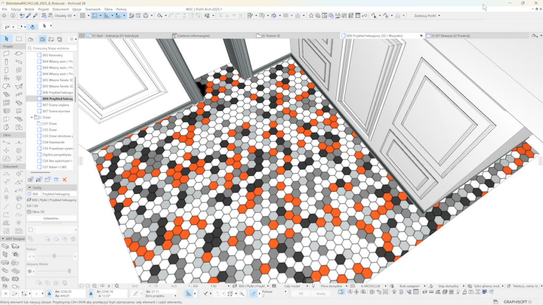Select the MEP Duct tool

[x=5, y=246]
